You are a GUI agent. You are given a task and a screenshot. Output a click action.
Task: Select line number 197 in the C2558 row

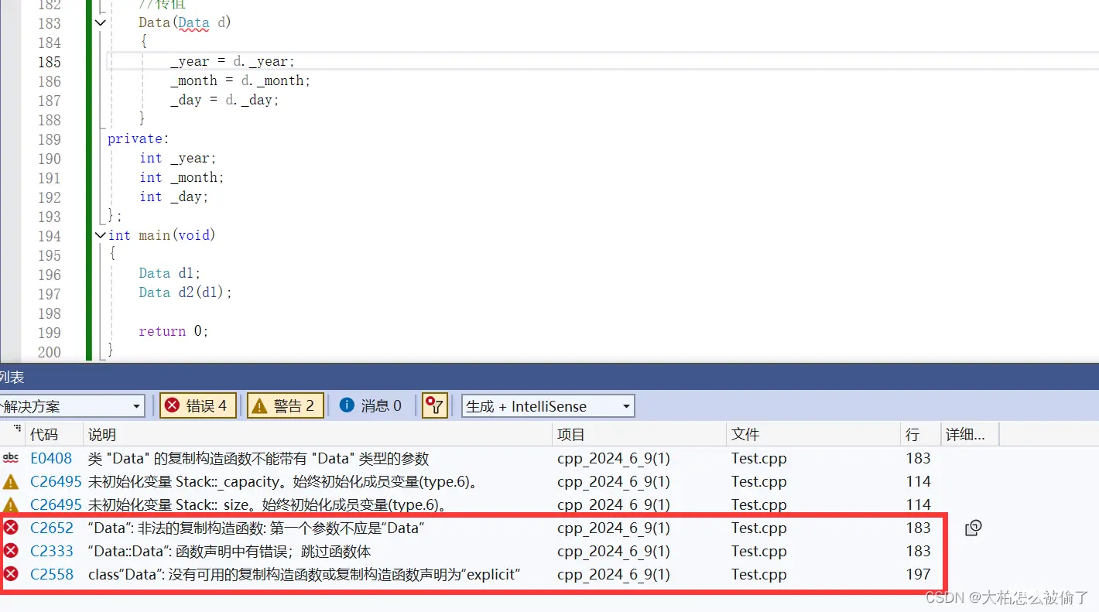coord(919,574)
